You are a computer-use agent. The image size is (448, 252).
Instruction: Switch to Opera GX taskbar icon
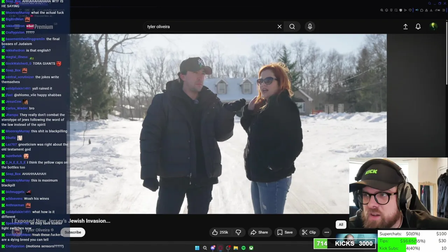(x=220, y=248)
